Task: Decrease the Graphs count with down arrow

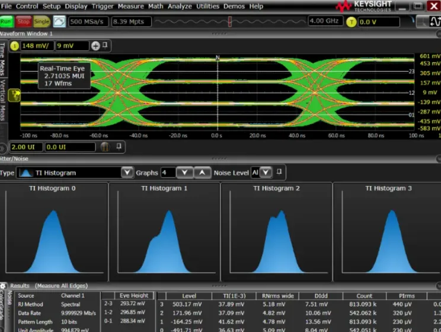Action: 185,173
